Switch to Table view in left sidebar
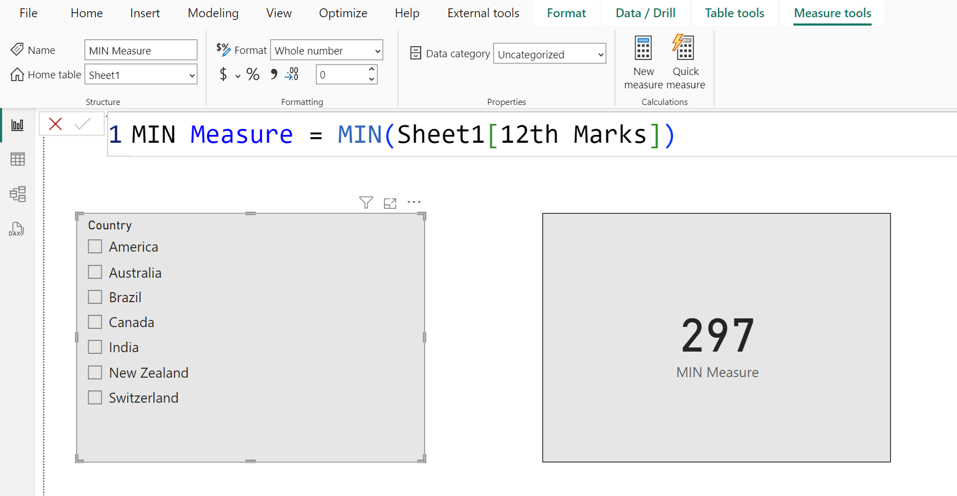957x496 pixels. pos(17,159)
